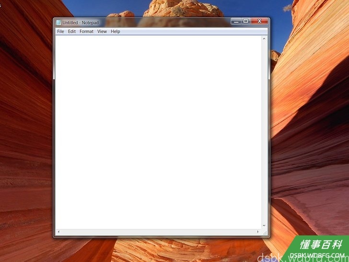
Task: Minimize the Notepad window
Action: (x=236, y=21)
